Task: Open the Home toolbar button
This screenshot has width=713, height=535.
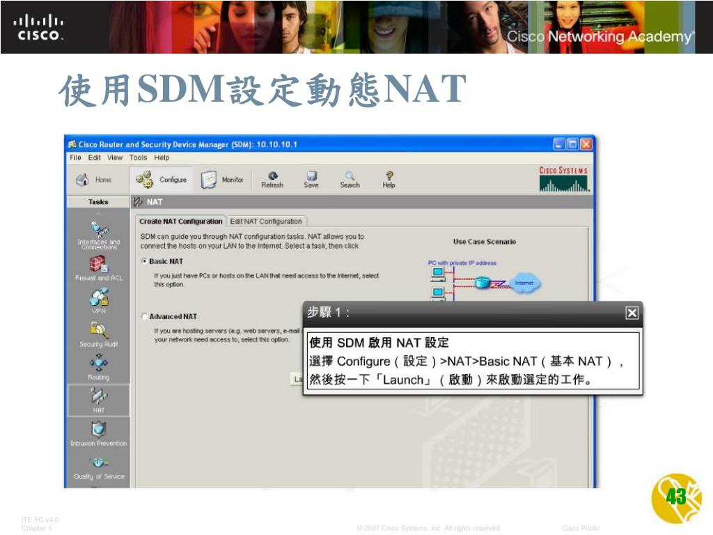Action: pos(94,180)
